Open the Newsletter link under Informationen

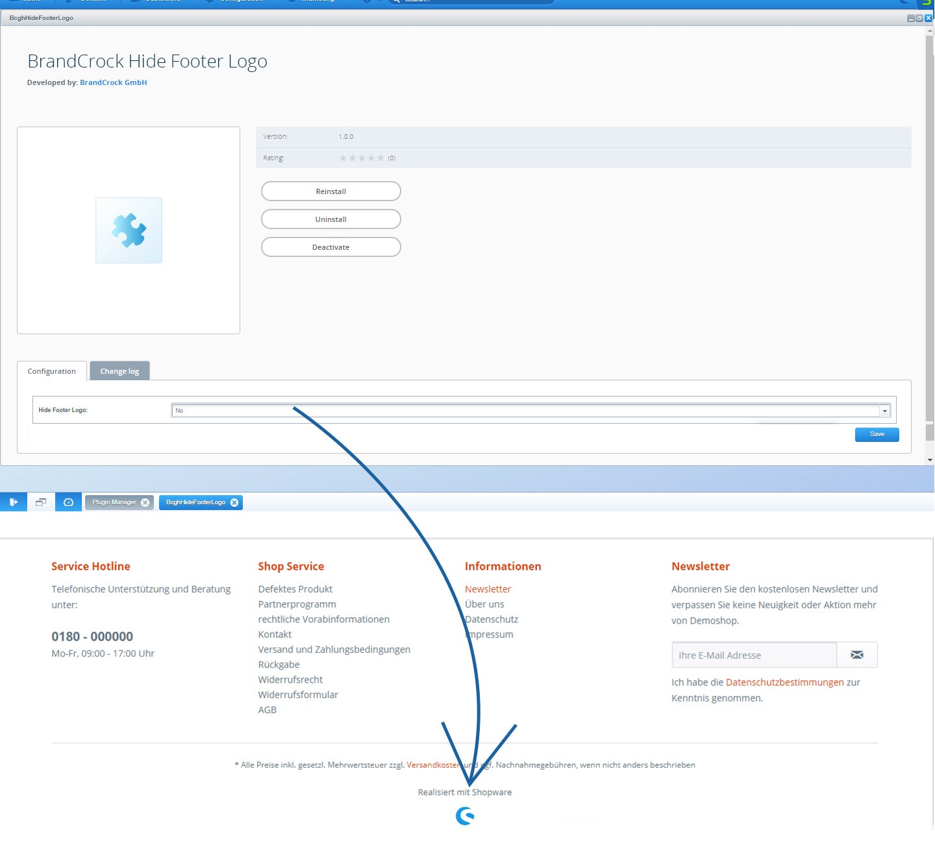pos(488,589)
